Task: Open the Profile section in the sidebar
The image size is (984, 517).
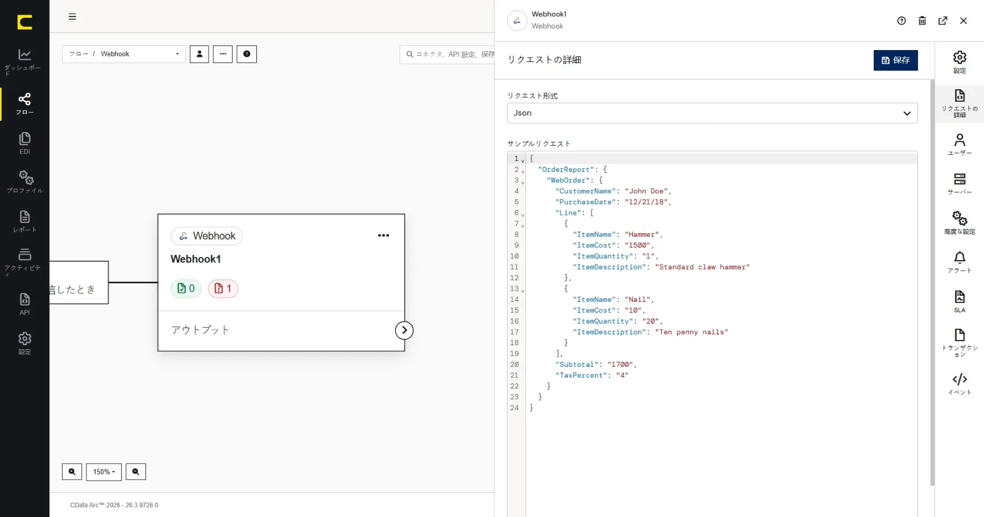Action: 24,181
